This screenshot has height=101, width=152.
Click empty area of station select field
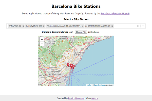tap(124, 26)
